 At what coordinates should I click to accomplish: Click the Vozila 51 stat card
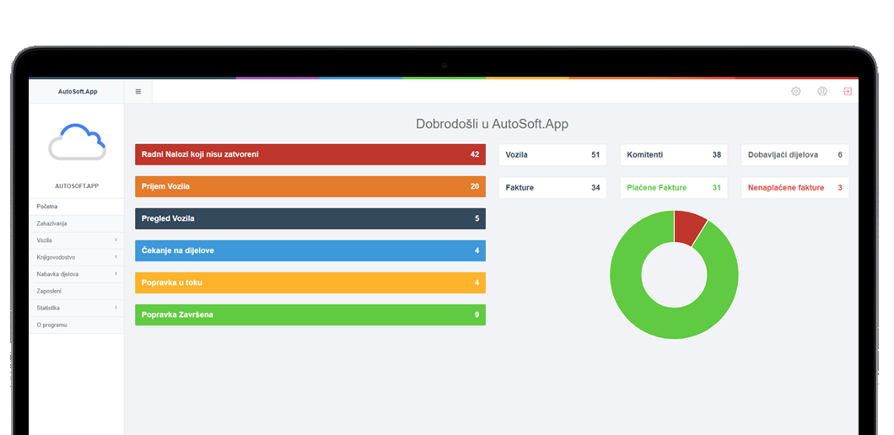[x=552, y=154]
